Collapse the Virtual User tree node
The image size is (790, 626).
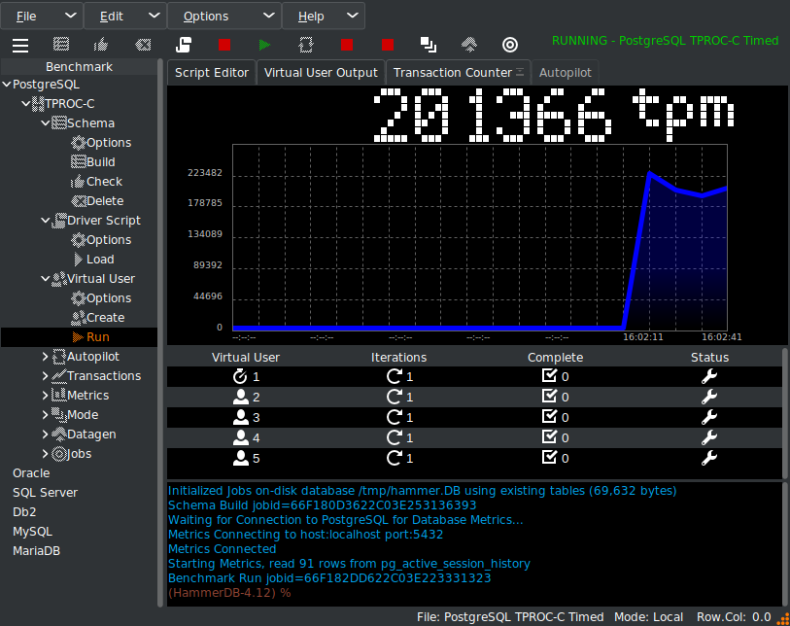coord(46,279)
